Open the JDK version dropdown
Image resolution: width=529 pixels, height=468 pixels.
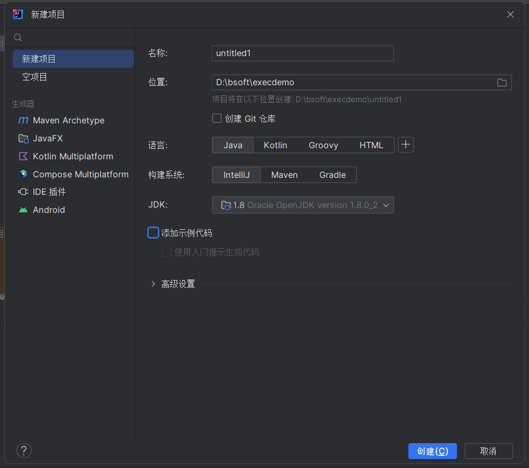[x=302, y=205]
